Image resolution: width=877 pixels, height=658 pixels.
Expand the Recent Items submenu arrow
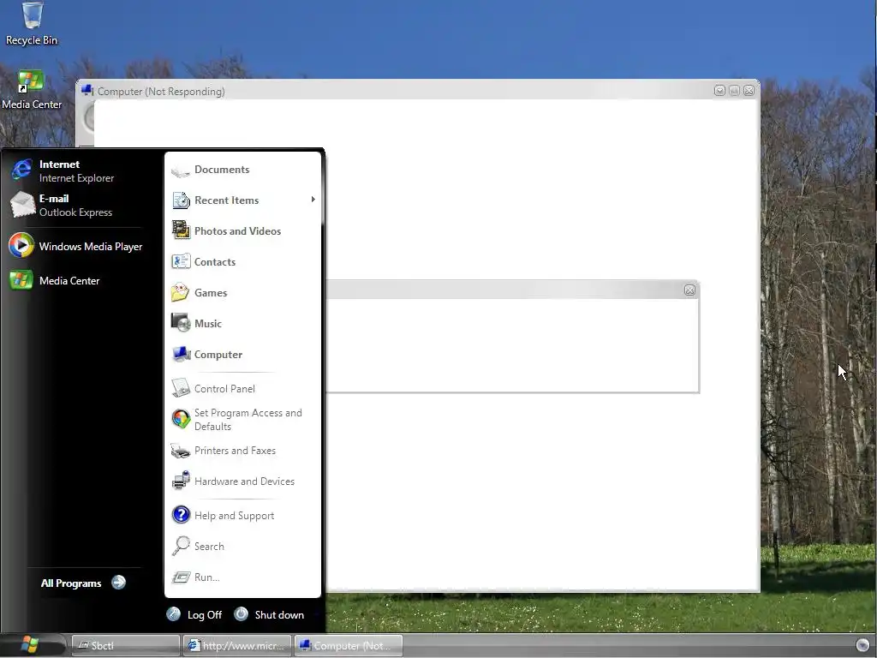313,199
